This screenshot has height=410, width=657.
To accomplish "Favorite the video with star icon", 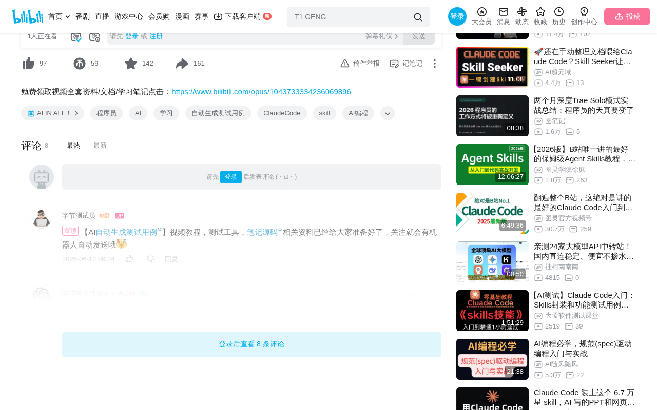I will 131,64.
